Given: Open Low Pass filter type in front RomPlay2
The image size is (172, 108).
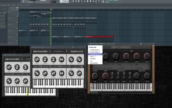Looking at the screenshot, I should [81, 66].
